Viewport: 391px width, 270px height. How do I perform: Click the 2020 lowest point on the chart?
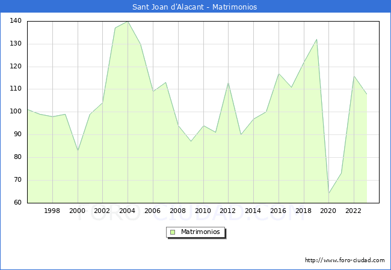329,193
